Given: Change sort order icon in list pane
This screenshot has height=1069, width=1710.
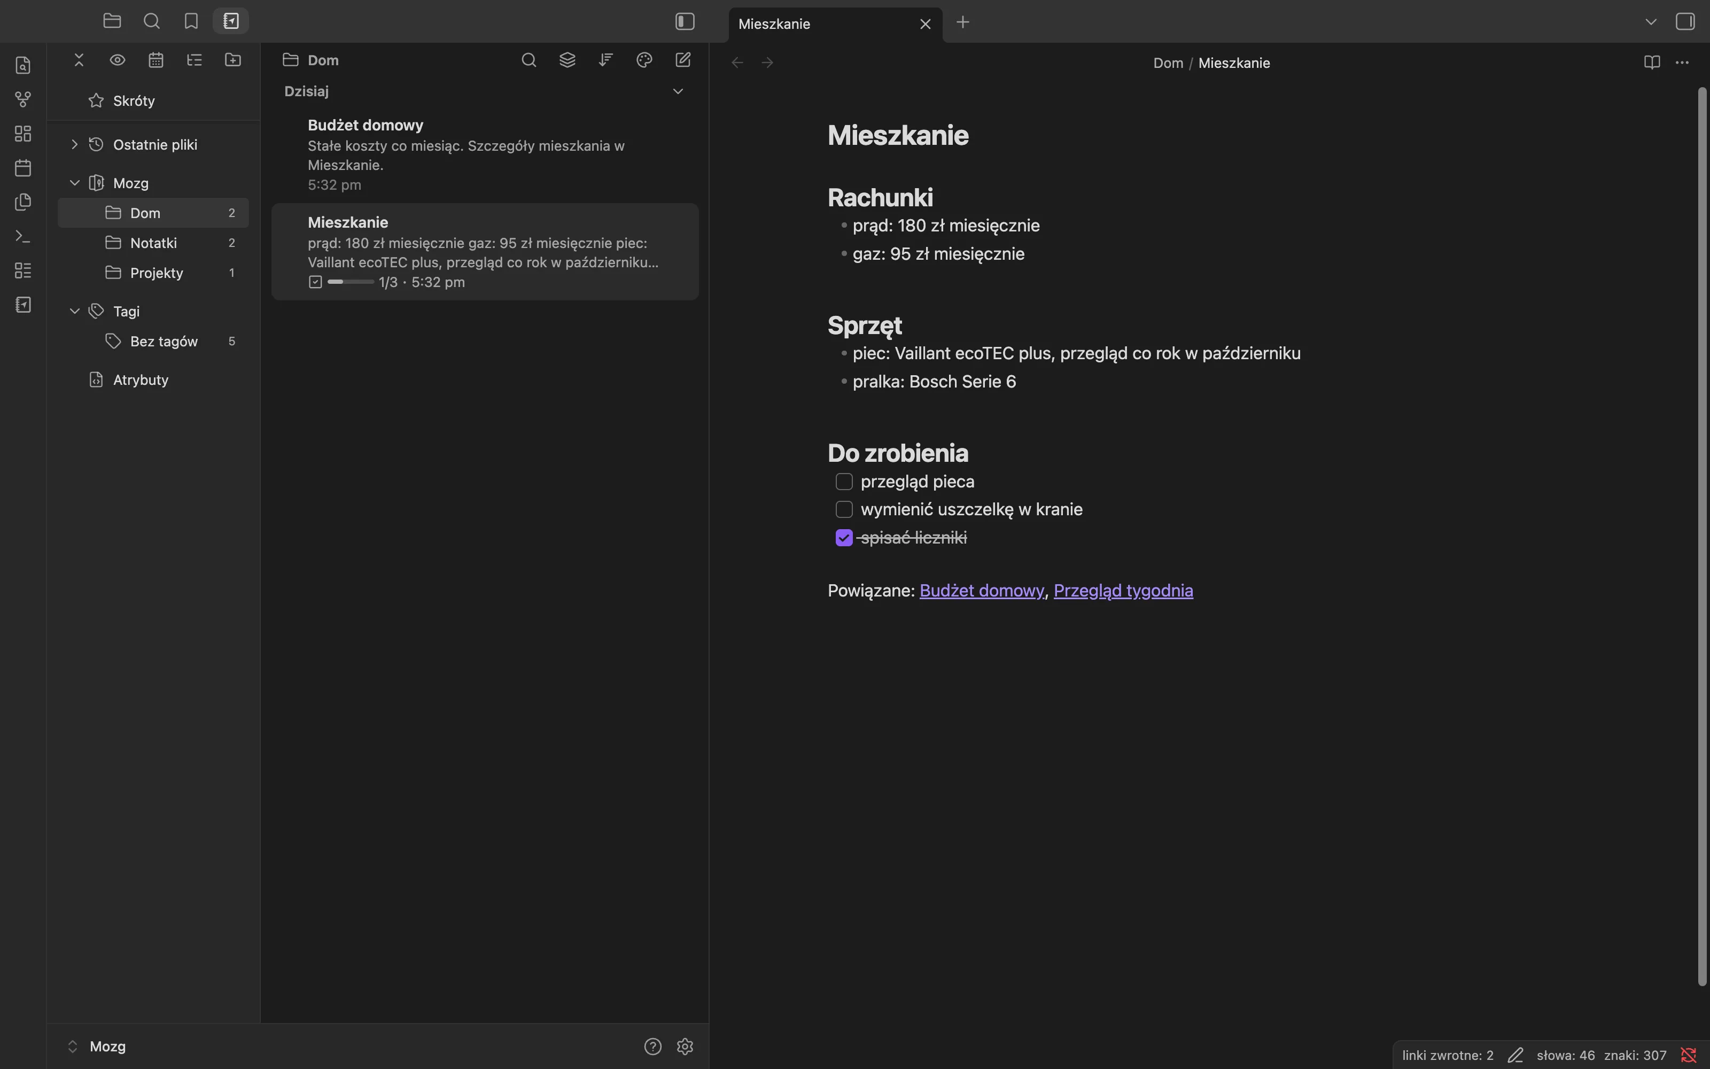Looking at the screenshot, I should click(605, 60).
